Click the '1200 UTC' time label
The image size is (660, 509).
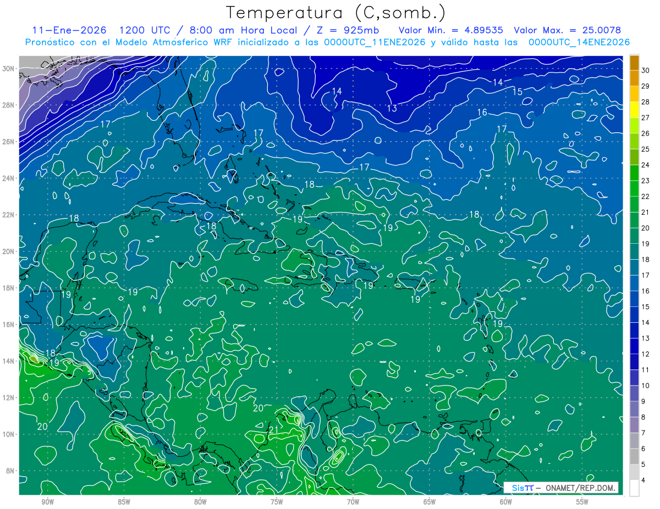tap(145, 31)
